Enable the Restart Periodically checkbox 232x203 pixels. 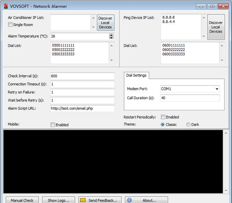163,117
